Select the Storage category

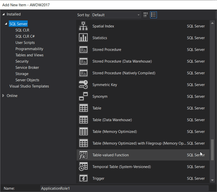point(22,74)
